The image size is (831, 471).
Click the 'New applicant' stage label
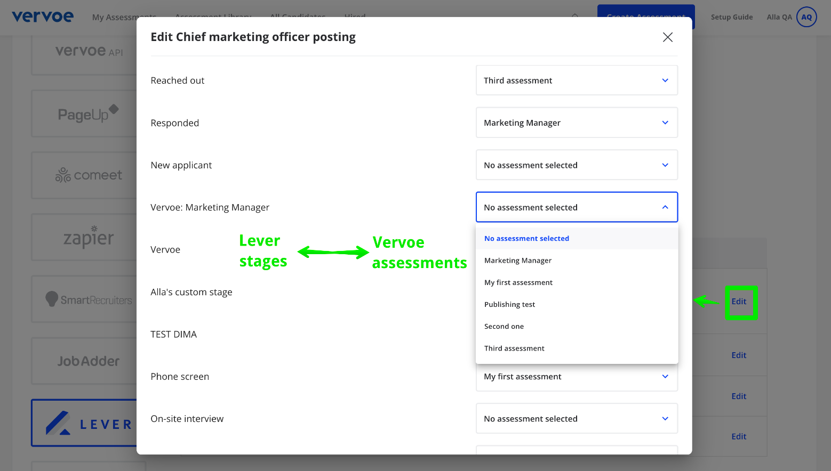[x=181, y=165]
